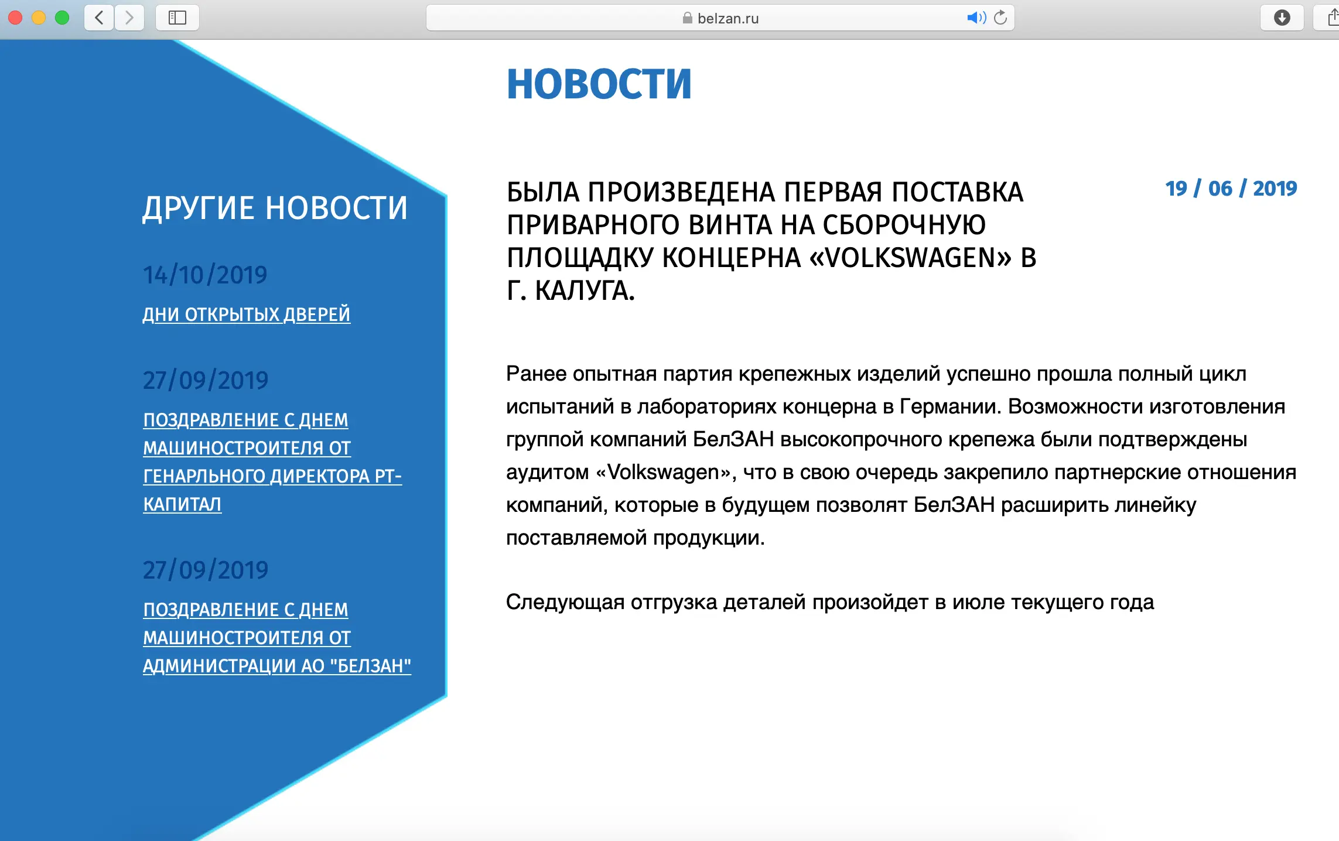1339x841 pixels.
Task: Minimize the window with yellow button
Action: point(39,18)
